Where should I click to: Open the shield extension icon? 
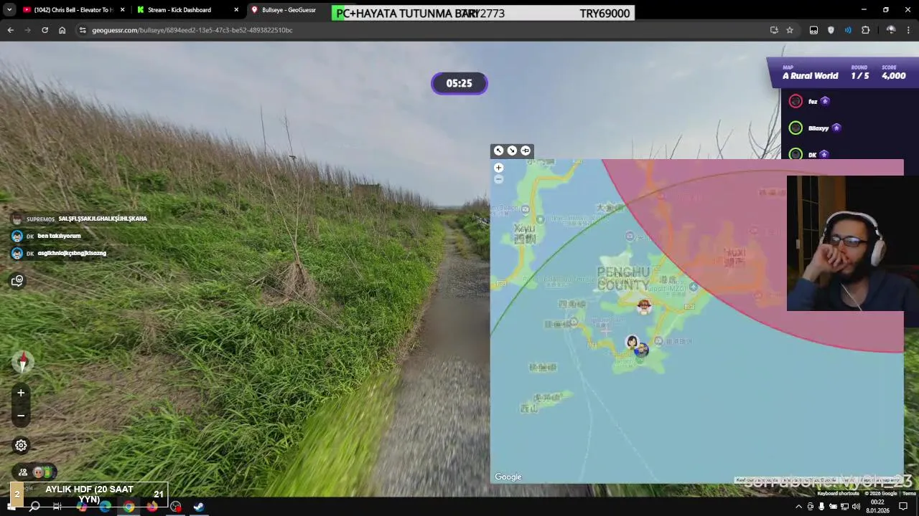pos(831,30)
